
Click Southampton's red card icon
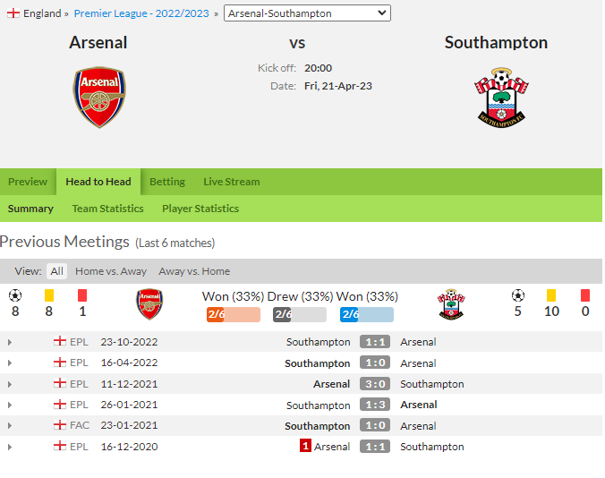[x=585, y=295]
